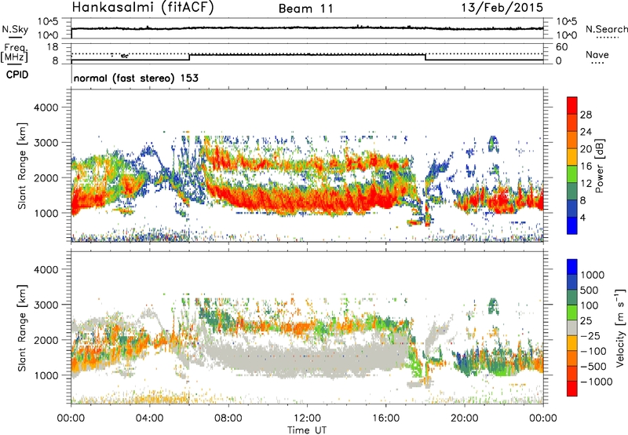Image resolution: width=628 pixels, height=435 pixels.
Task: Pick the red top segment of power colorbar
Action: 572,106
